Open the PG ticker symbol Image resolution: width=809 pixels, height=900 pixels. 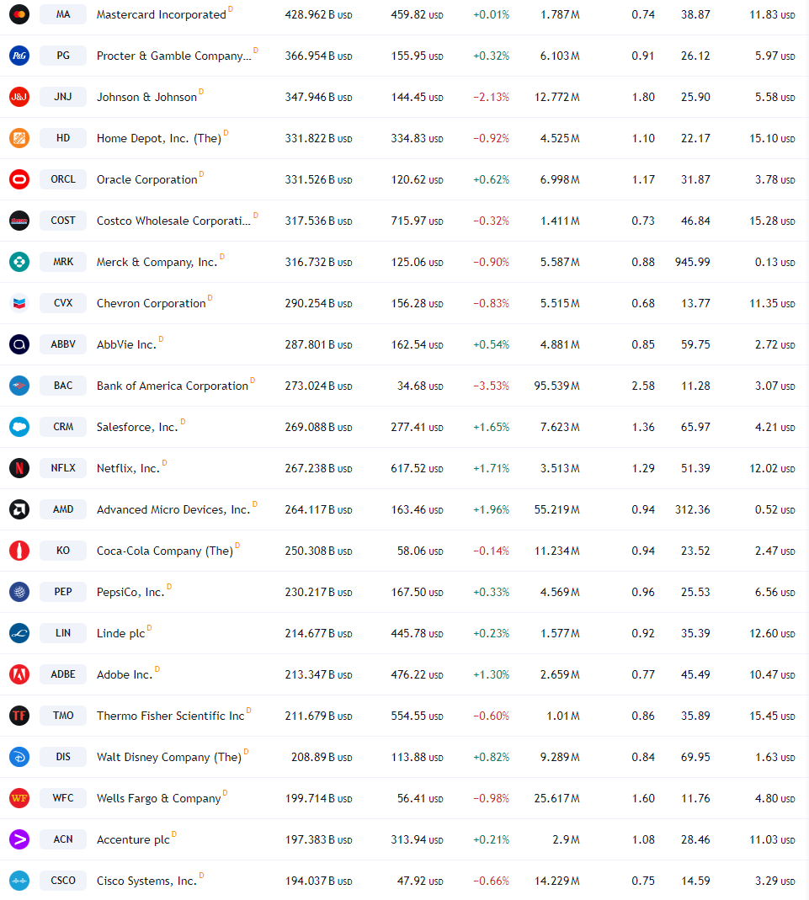[63, 56]
